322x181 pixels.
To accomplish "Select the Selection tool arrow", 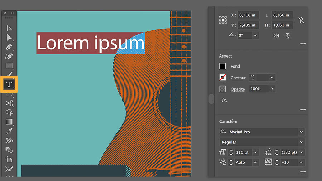I will (9, 28).
